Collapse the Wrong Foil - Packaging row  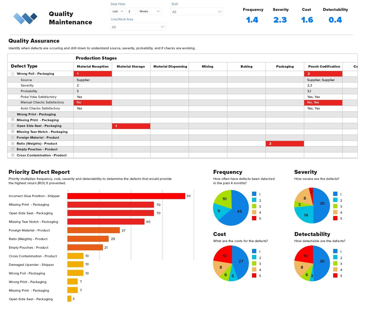tap(12, 74)
